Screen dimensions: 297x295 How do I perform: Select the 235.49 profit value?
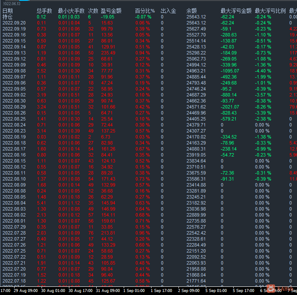click(108, 53)
